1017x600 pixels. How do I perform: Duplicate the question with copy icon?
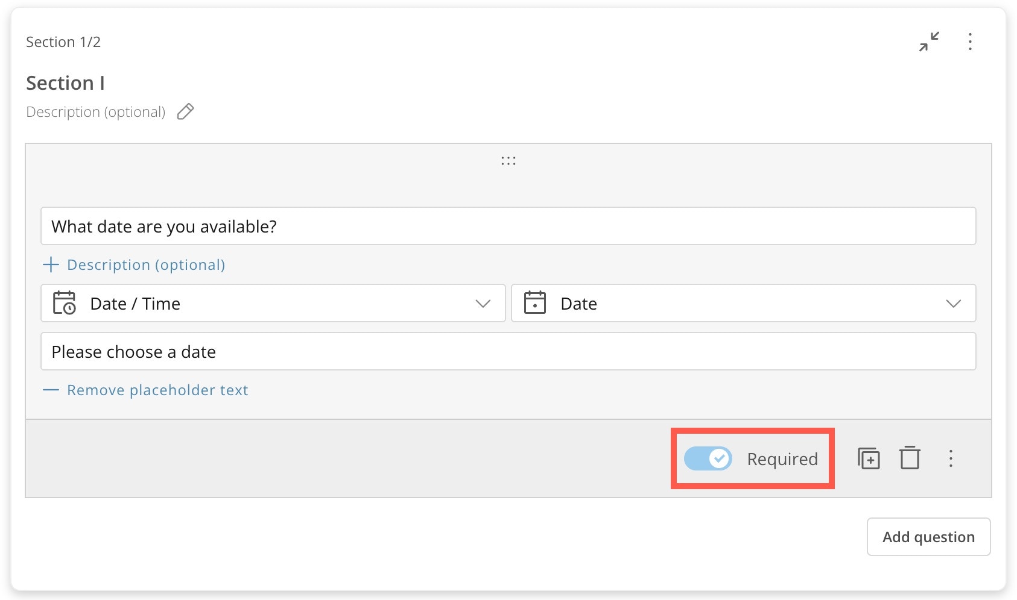869,458
